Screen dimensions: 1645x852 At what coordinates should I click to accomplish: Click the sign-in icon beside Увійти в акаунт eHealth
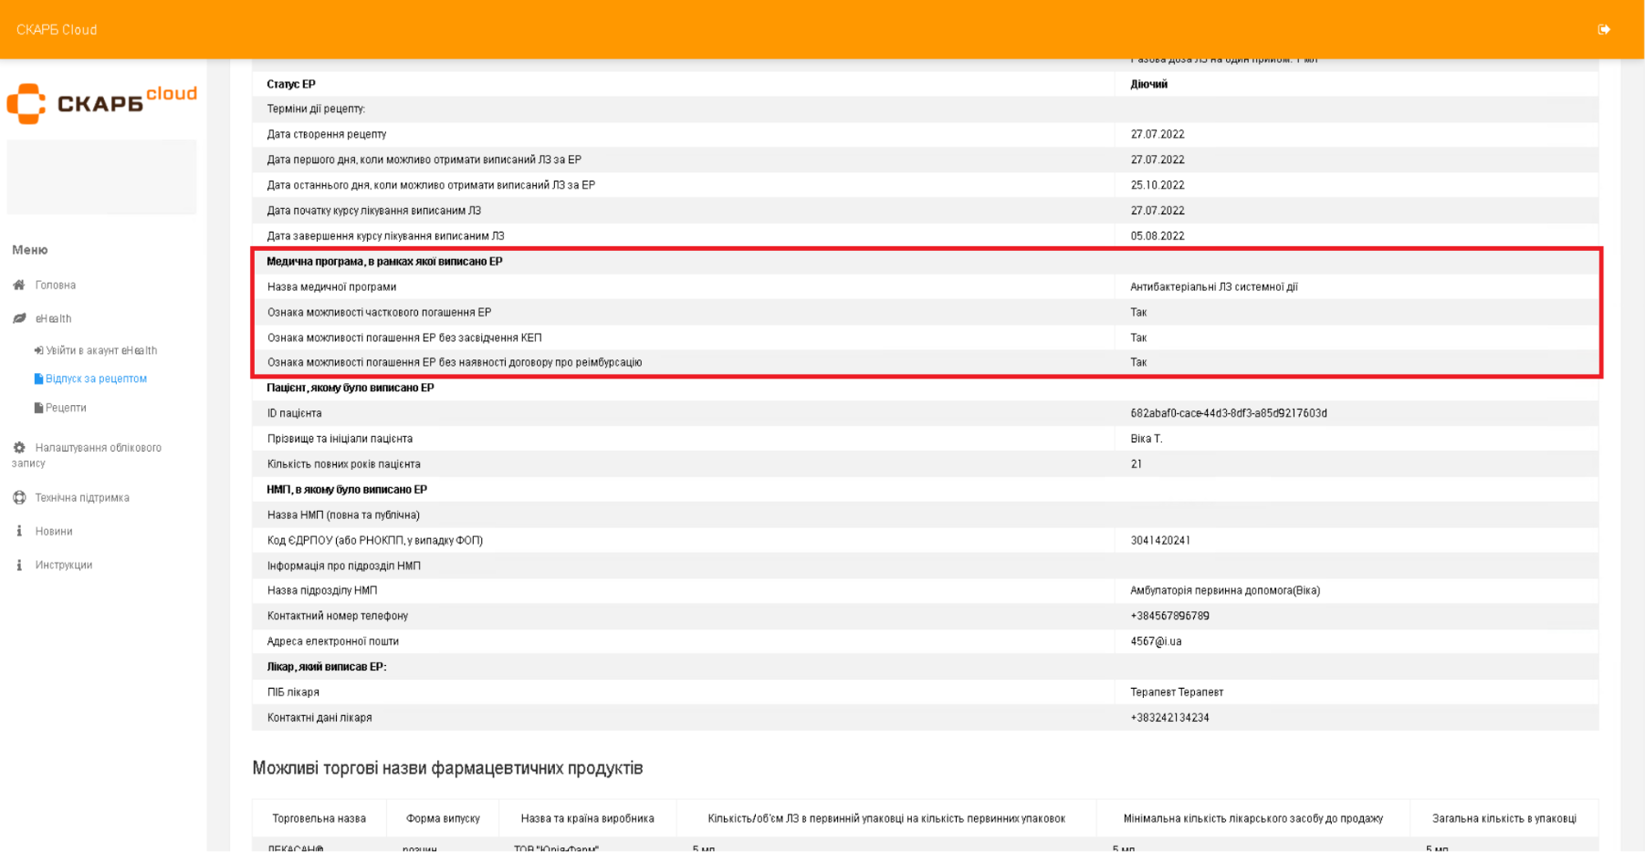[x=38, y=350]
